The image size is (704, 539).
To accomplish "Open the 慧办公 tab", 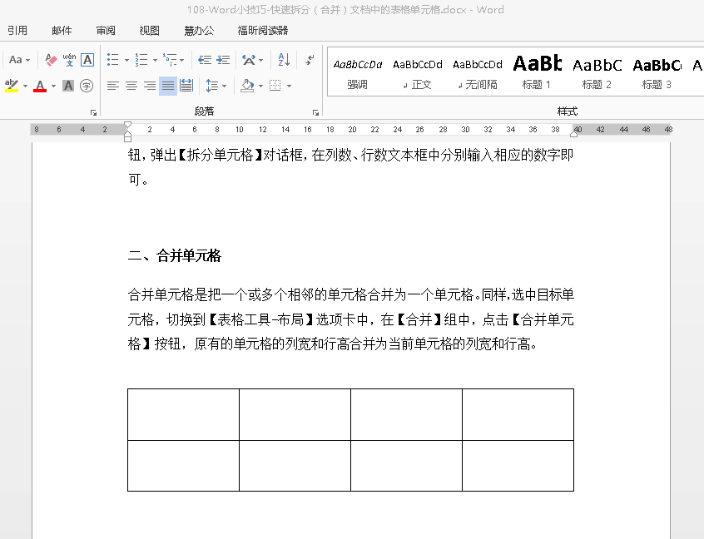I will (x=199, y=31).
